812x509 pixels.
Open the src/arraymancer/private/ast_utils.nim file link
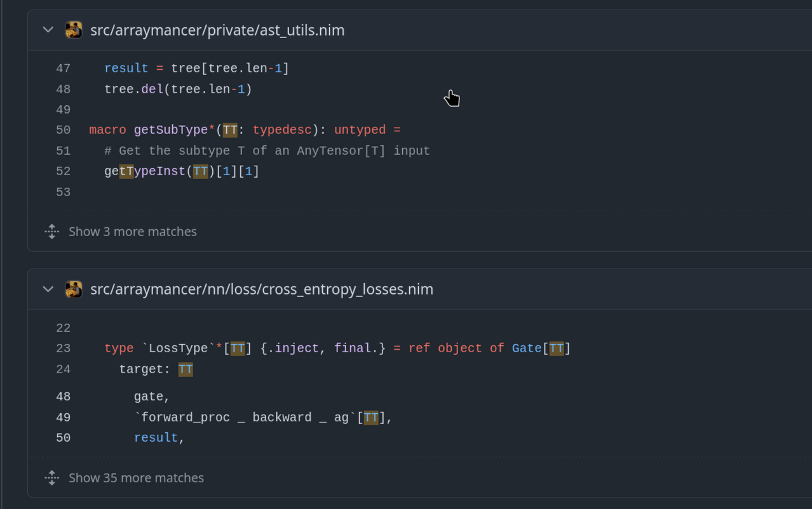[x=217, y=30]
